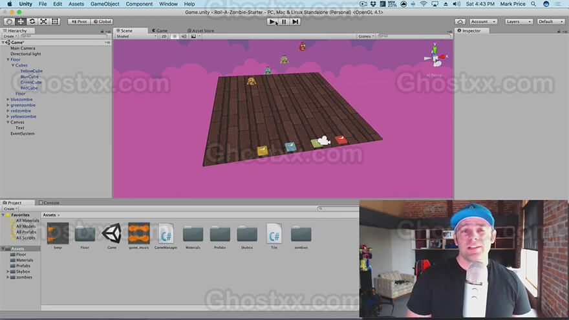
Task: Open the Game scene asset
Action: pyautogui.click(x=112, y=233)
